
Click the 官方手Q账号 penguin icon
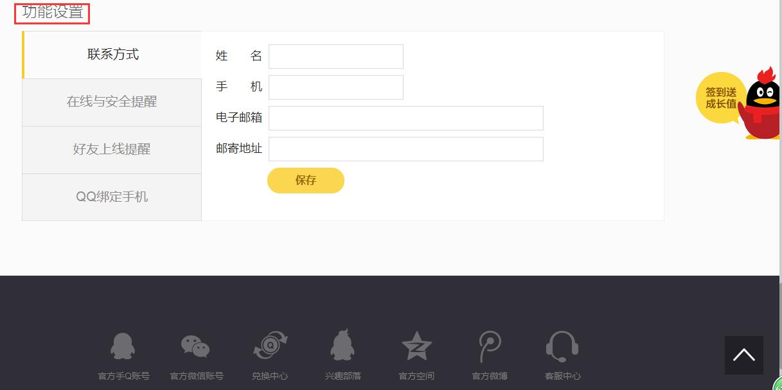[x=123, y=346]
